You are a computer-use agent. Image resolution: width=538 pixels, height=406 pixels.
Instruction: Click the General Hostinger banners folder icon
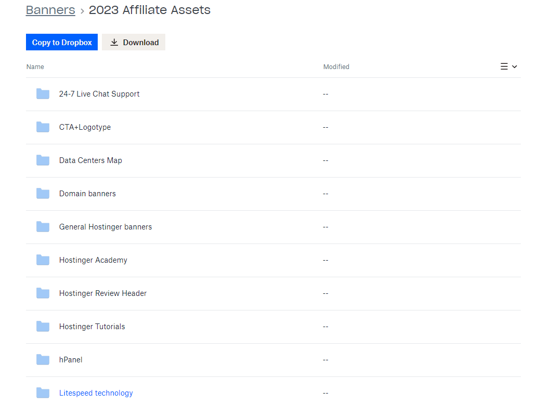click(x=43, y=227)
